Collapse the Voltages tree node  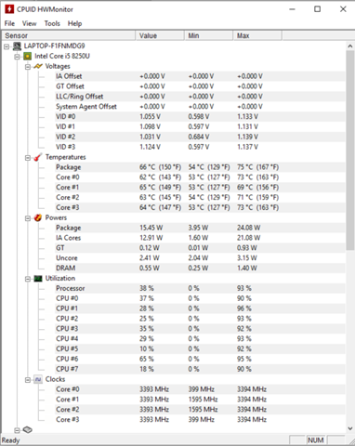tap(28, 67)
